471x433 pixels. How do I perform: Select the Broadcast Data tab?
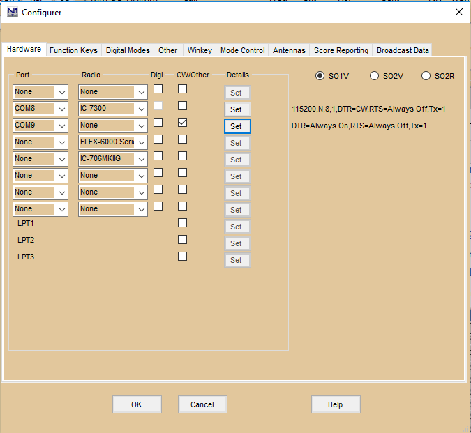point(403,50)
